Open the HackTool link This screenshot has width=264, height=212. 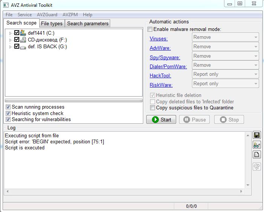[x=160, y=75]
